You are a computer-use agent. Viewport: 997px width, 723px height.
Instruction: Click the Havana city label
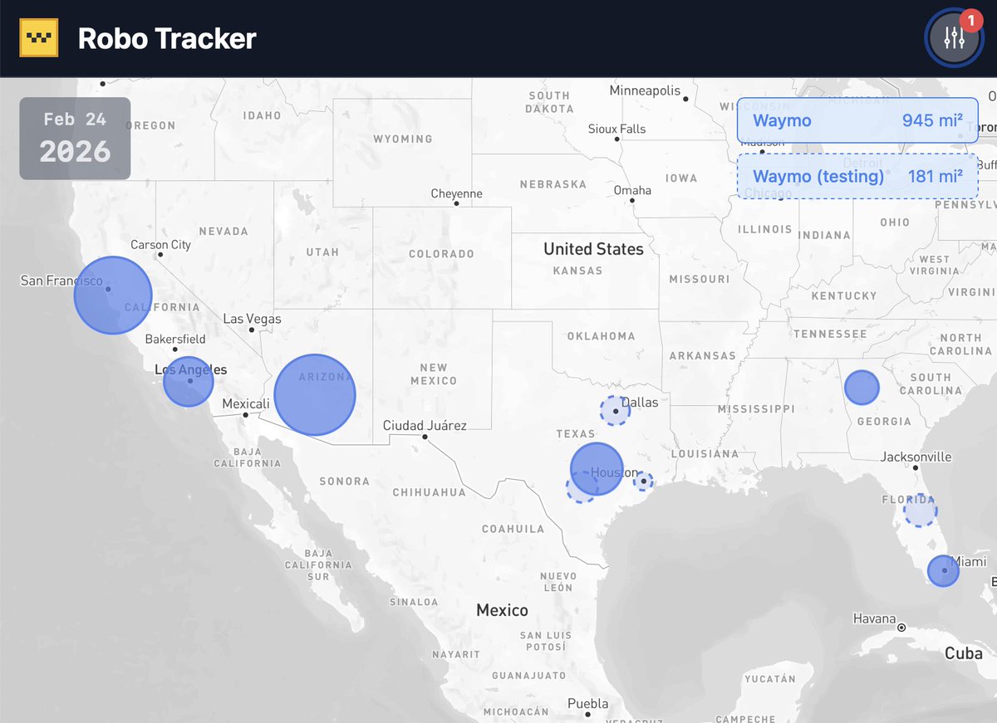(875, 619)
